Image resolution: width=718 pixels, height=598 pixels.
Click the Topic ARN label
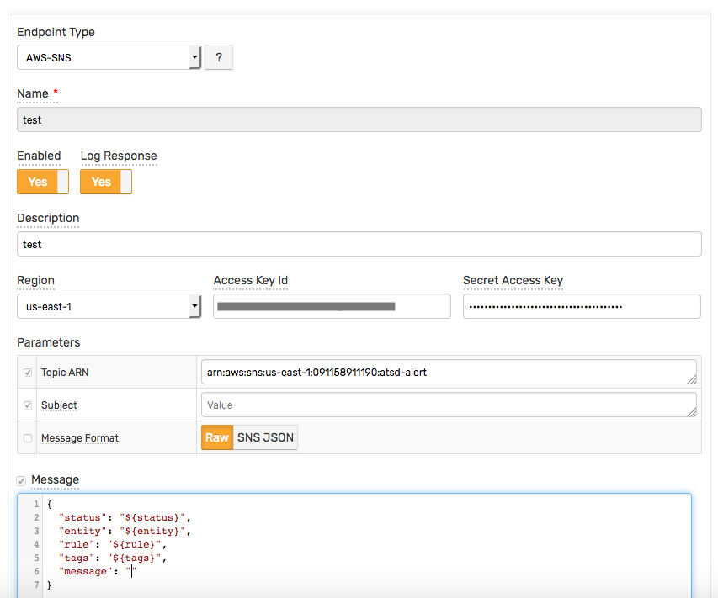(65, 373)
